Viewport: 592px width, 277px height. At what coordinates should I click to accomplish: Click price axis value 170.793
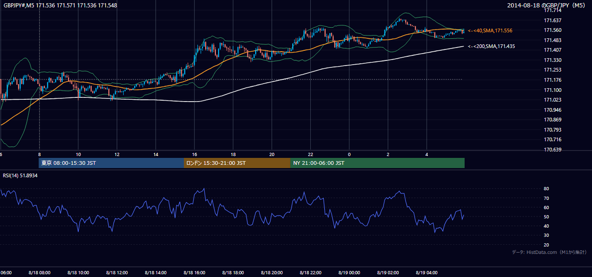click(552, 130)
